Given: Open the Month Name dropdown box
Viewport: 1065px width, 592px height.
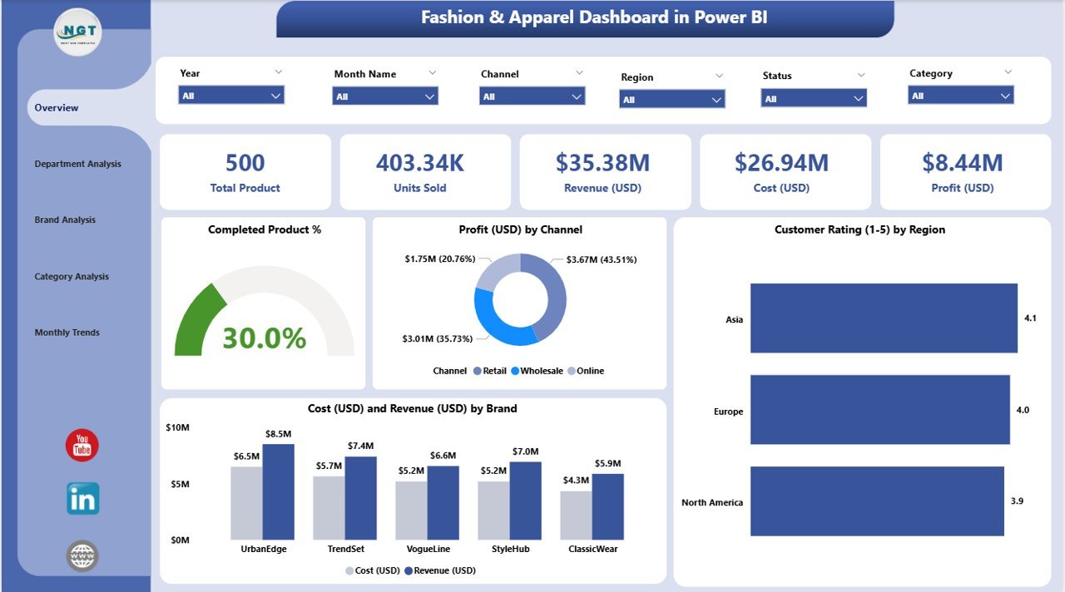Looking at the screenshot, I should [385, 96].
